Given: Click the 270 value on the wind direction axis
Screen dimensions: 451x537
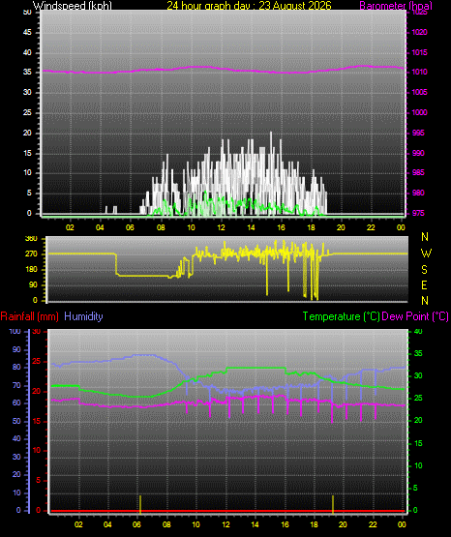Looking at the screenshot, I should click(x=31, y=254).
